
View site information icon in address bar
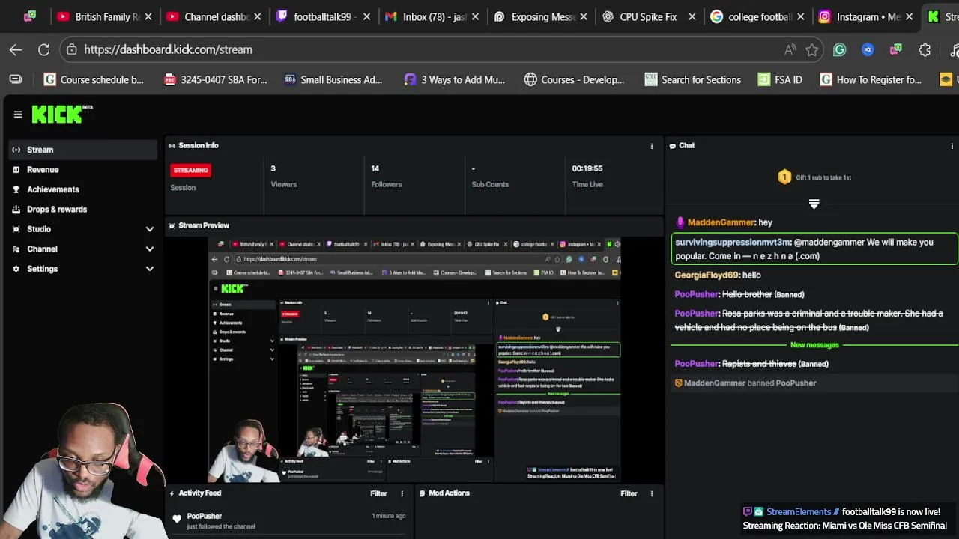[72, 49]
